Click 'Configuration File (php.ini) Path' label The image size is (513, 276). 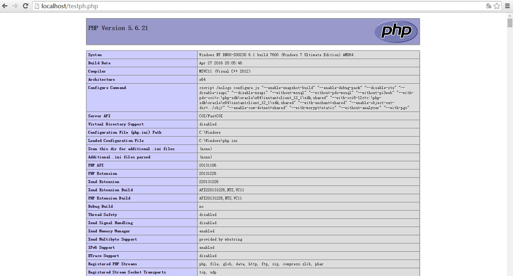tap(125, 132)
